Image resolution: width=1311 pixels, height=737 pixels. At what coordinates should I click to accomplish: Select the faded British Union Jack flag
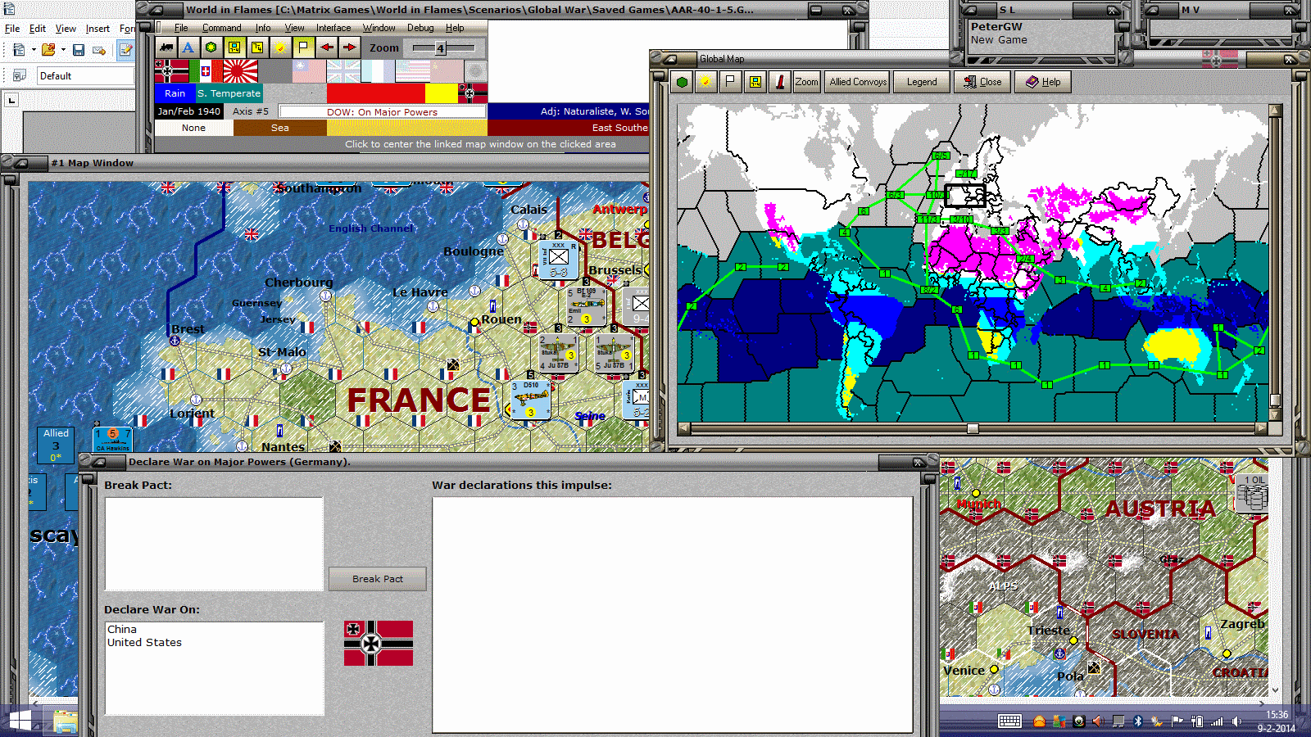pyautogui.click(x=343, y=71)
